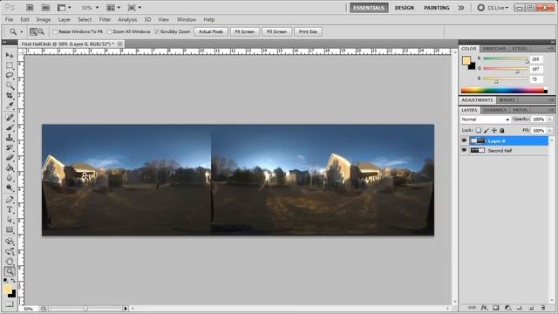Uncheck Scrubby Zoom checkbox
The height and width of the screenshot is (314, 558).
(x=157, y=31)
